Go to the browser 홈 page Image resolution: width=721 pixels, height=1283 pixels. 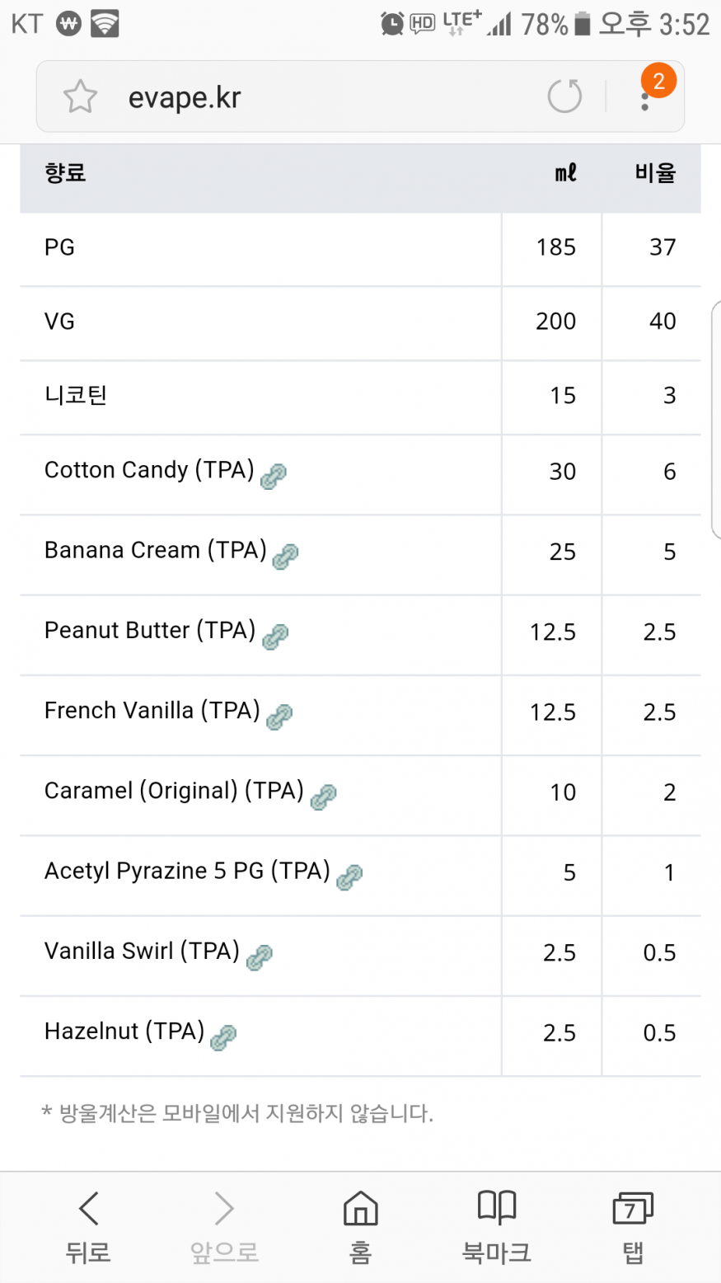(360, 1226)
